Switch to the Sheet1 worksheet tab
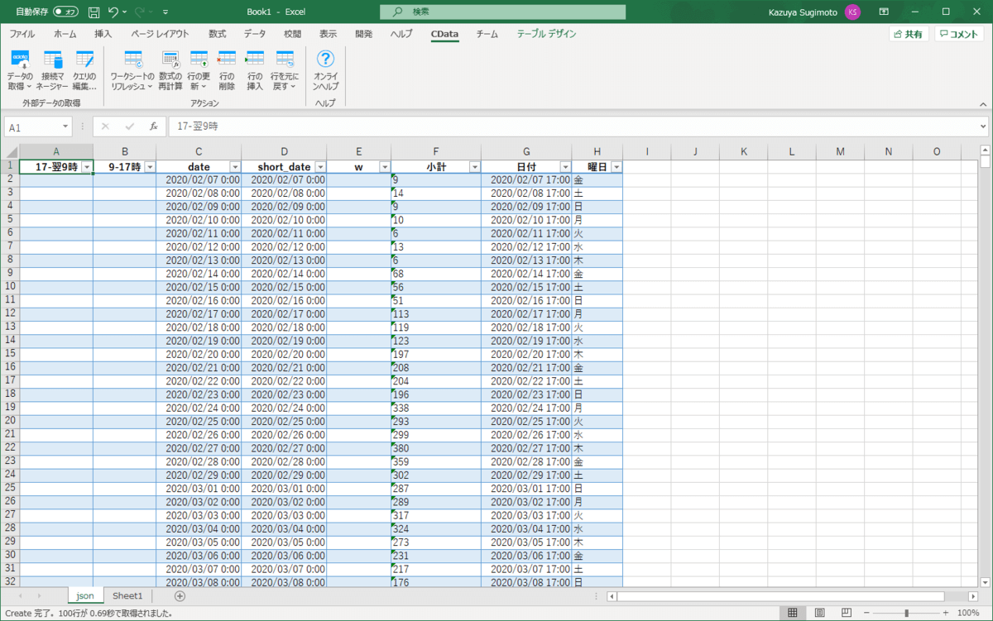 tap(127, 595)
